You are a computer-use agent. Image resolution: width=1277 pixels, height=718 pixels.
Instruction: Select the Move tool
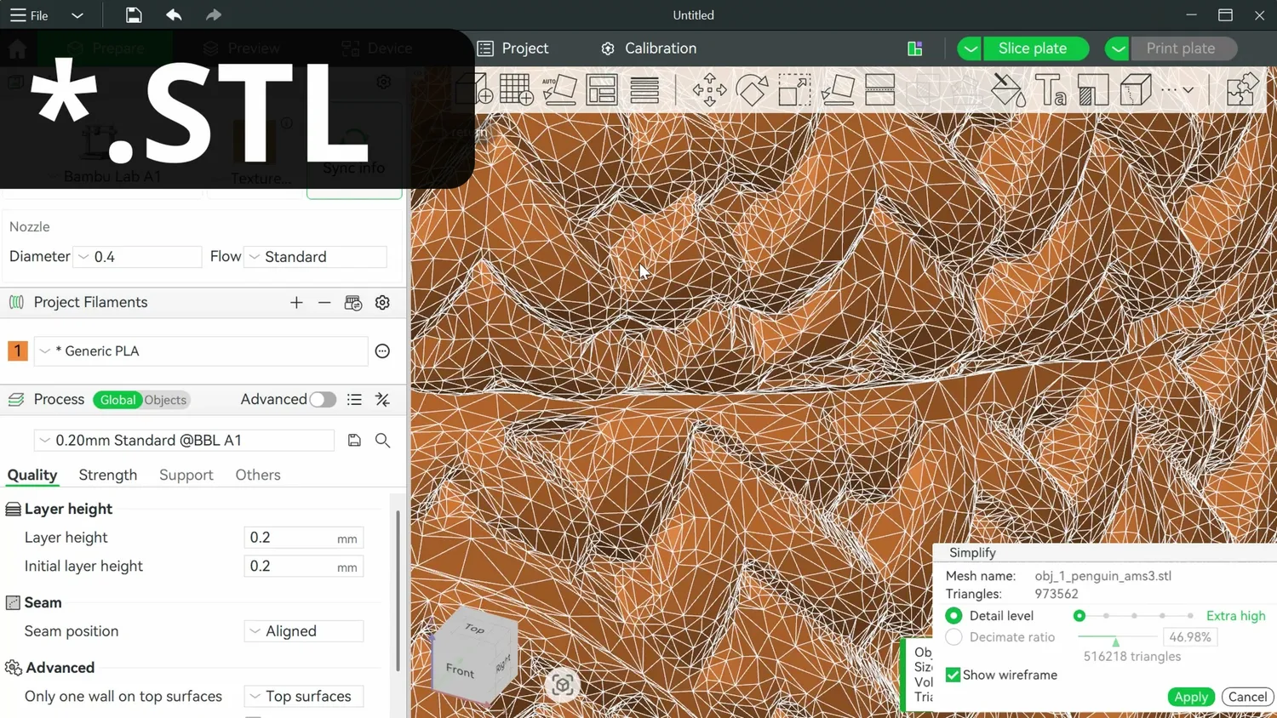pyautogui.click(x=709, y=89)
